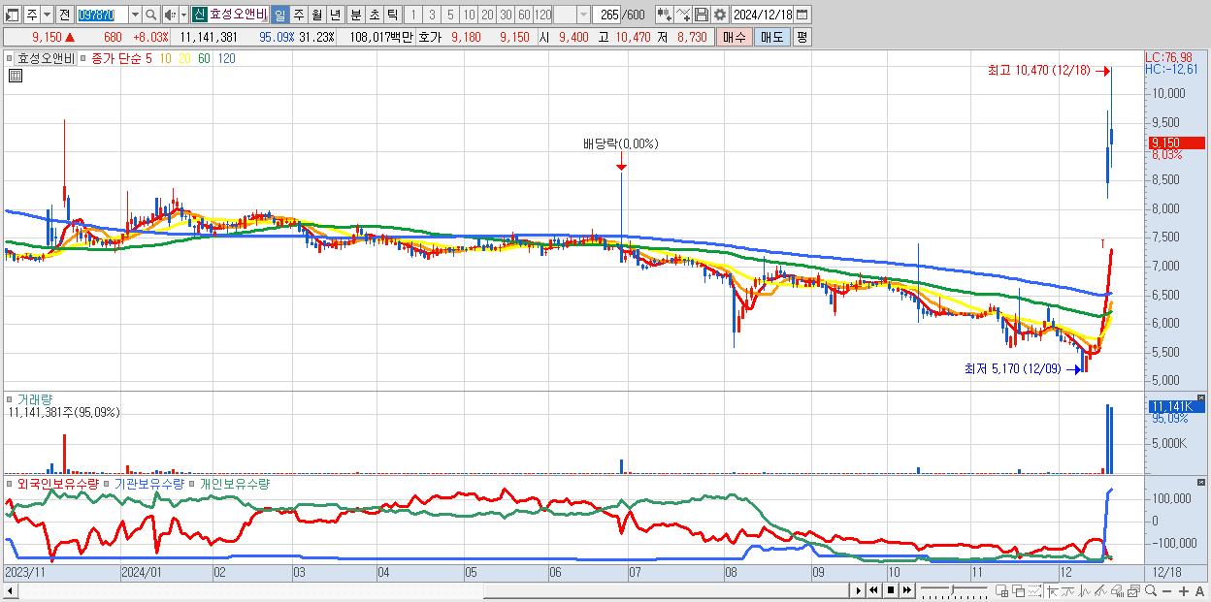The width and height of the screenshot is (1211, 602).
Task: Click the 배당락(0,00%) marker label
Action: (621, 143)
